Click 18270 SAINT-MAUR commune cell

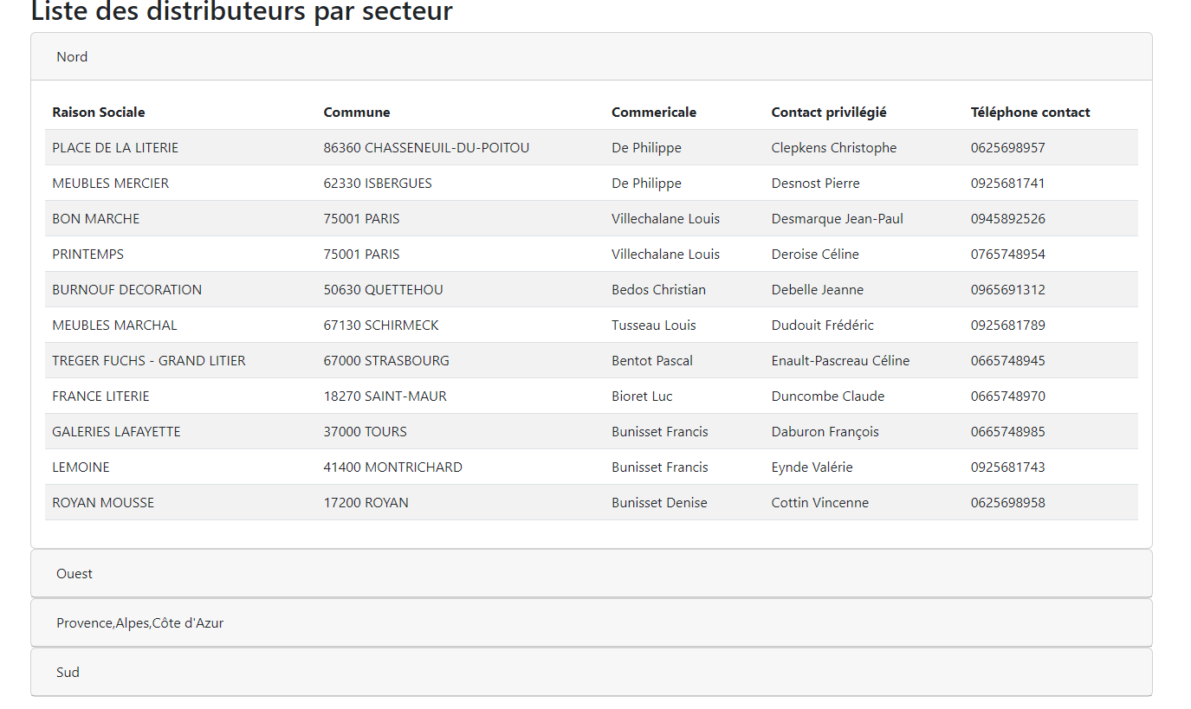click(x=385, y=396)
